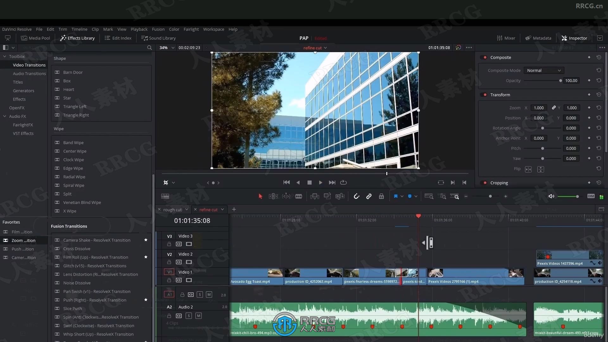
Task: Click the Color page button in top menu
Action: pos(174,29)
